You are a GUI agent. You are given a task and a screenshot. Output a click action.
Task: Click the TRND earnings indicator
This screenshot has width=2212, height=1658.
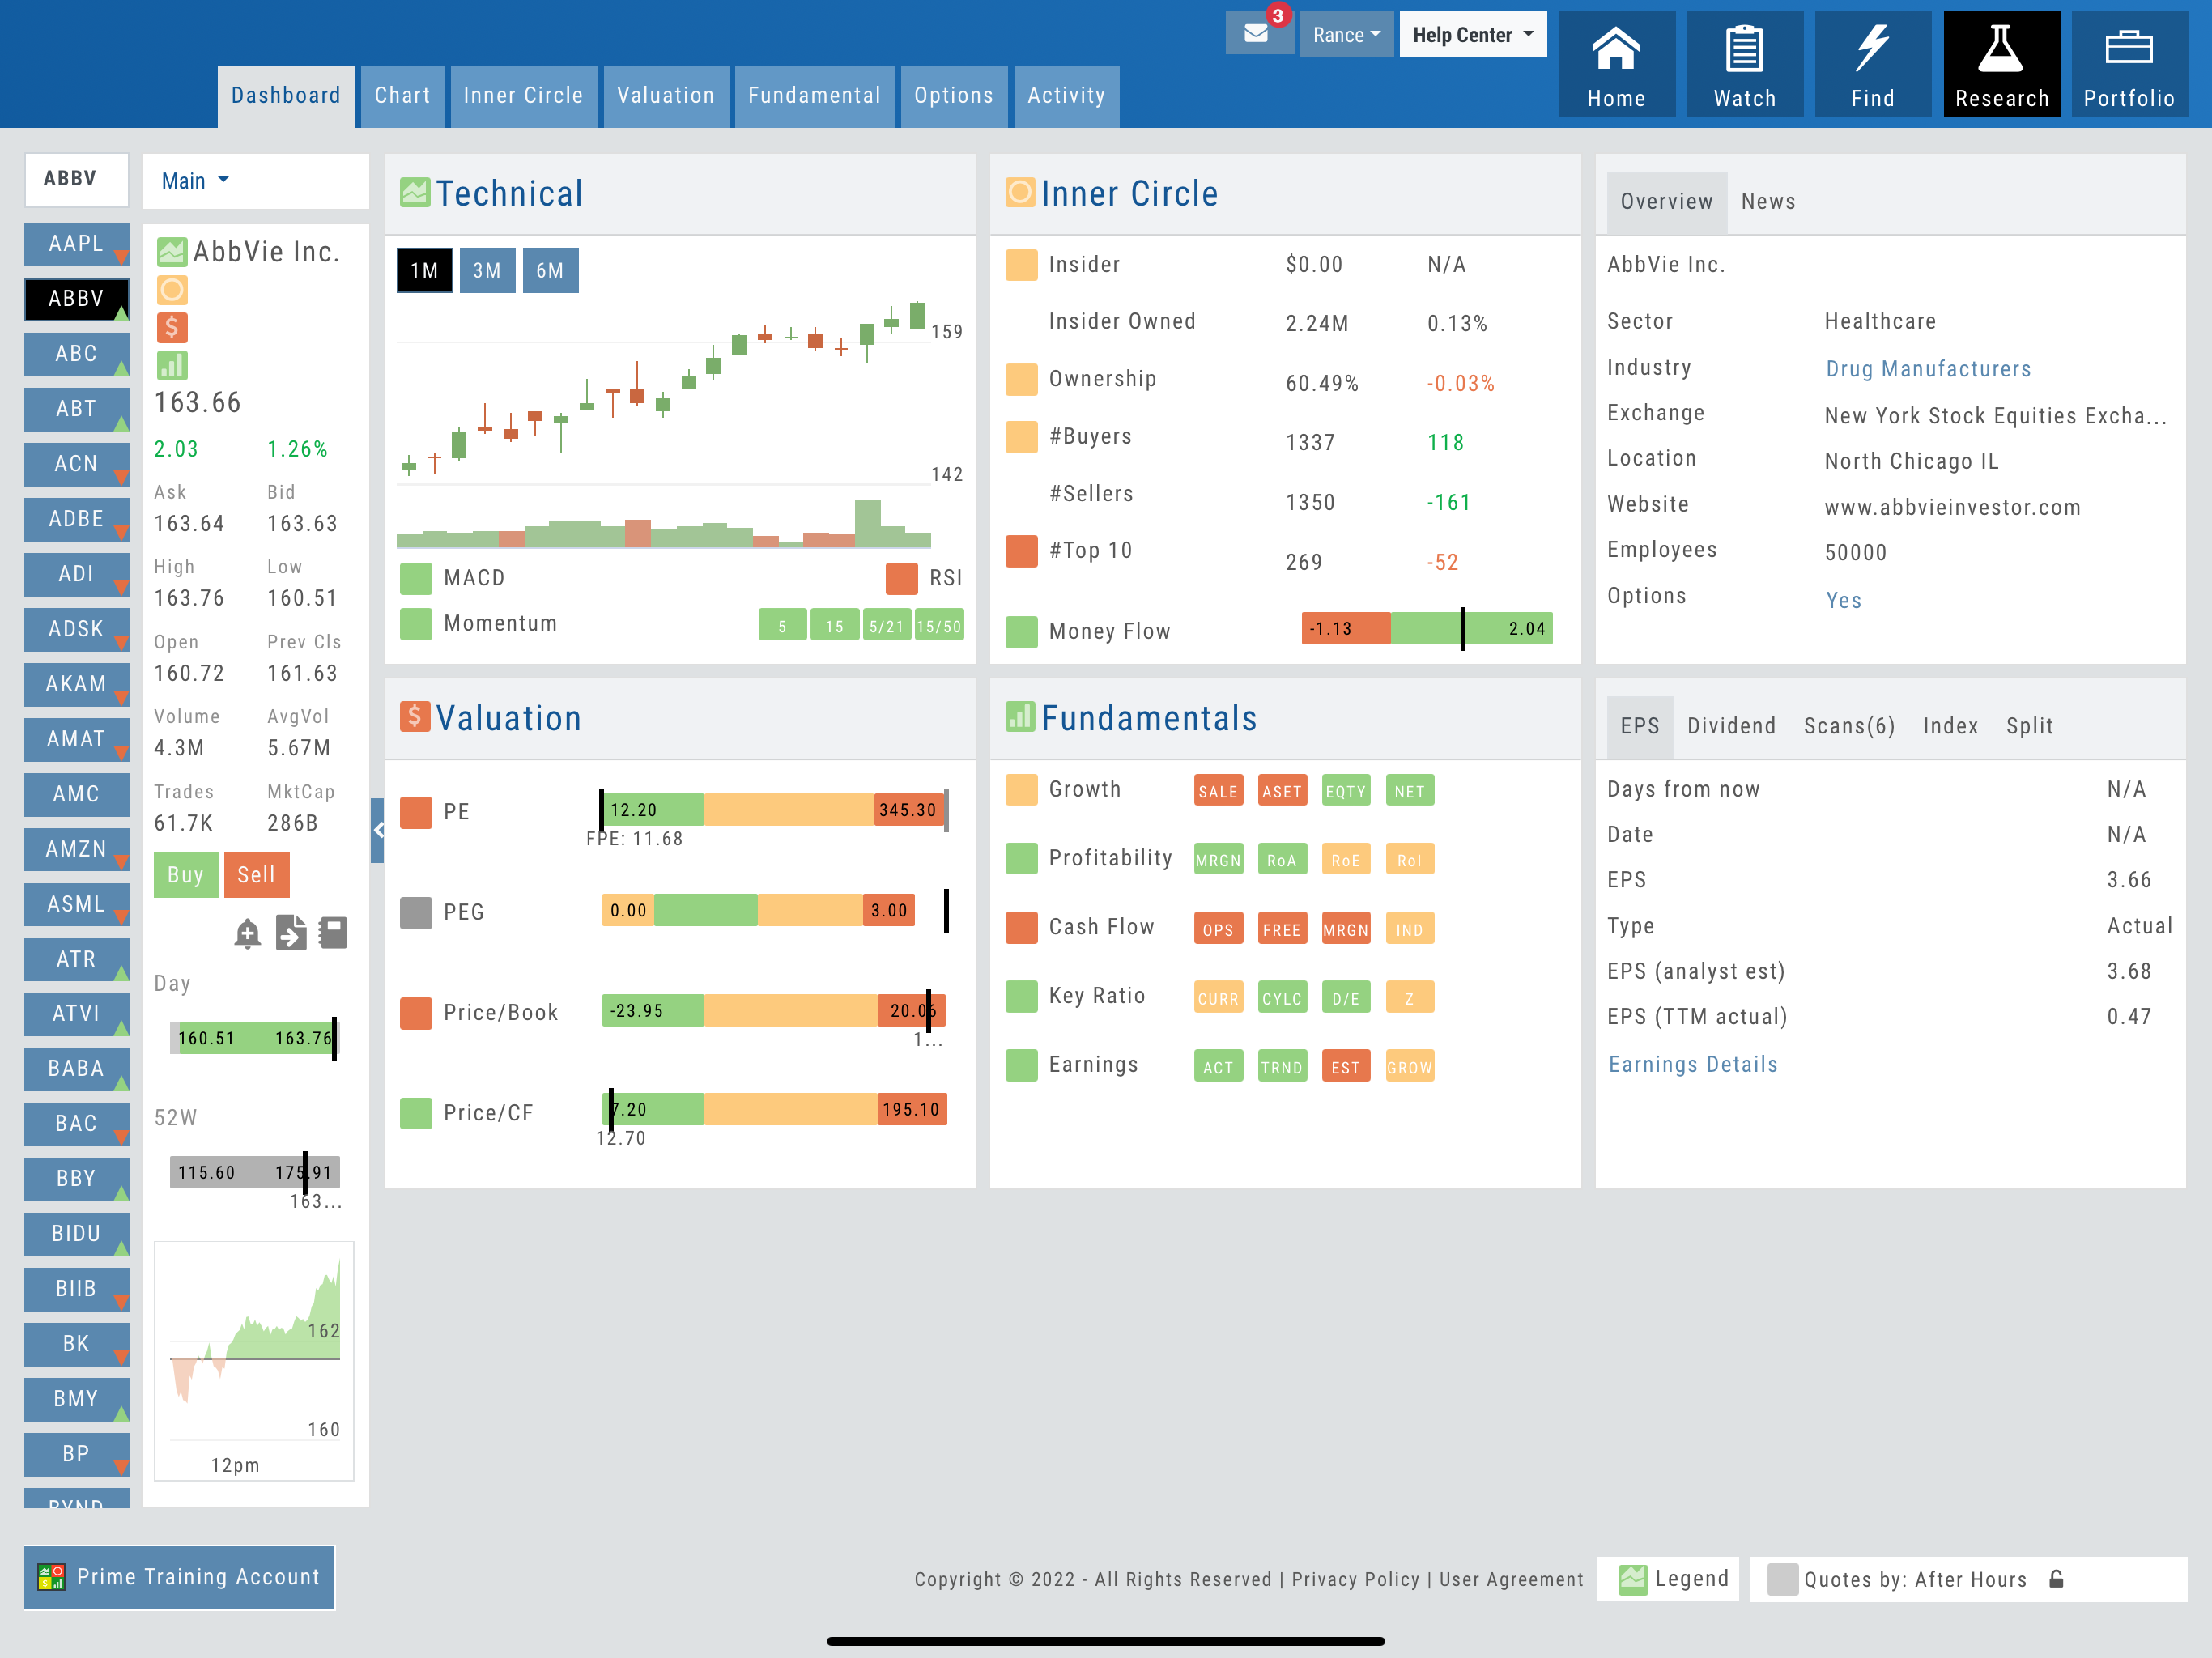pyautogui.click(x=1281, y=1067)
